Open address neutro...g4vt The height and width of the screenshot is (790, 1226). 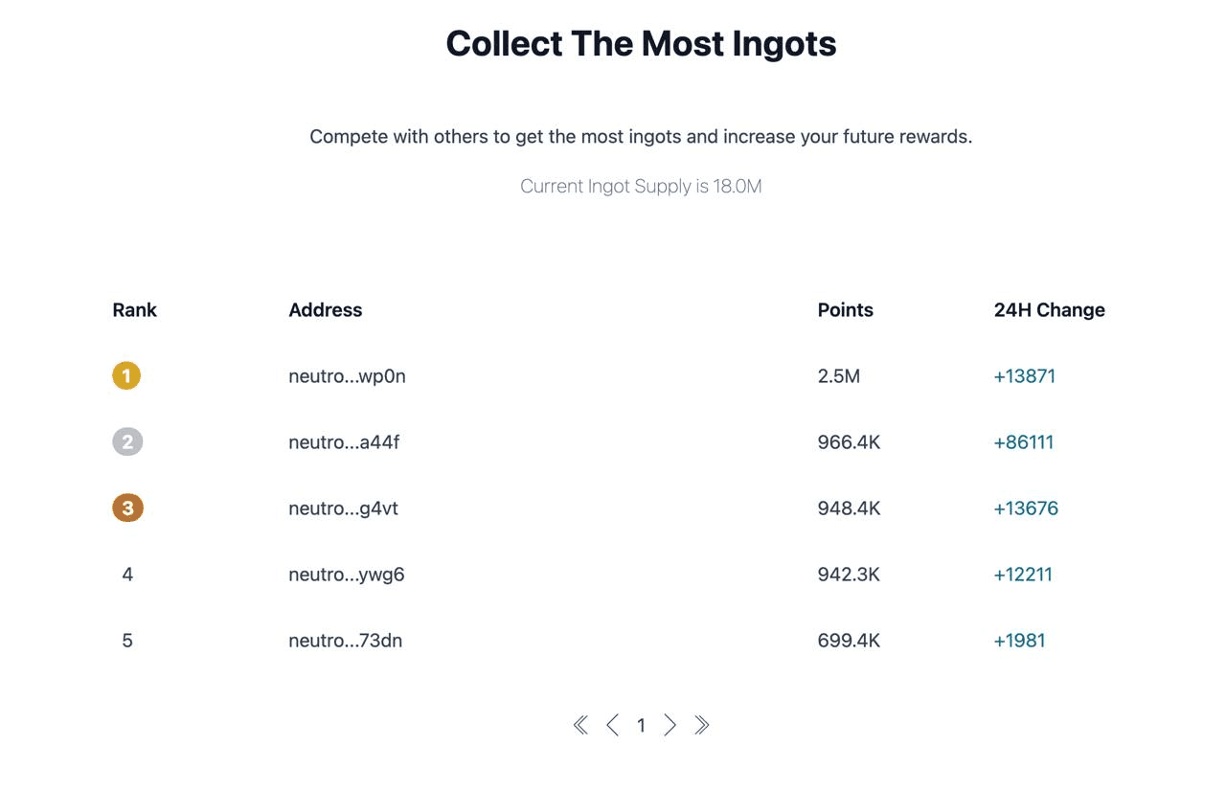343,508
